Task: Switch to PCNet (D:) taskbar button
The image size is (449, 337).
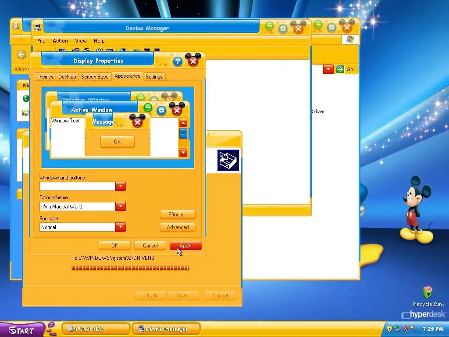Action: point(96,329)
